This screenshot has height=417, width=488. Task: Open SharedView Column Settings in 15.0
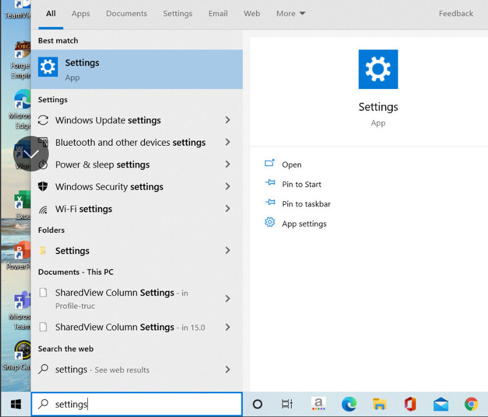coord(137,327)
